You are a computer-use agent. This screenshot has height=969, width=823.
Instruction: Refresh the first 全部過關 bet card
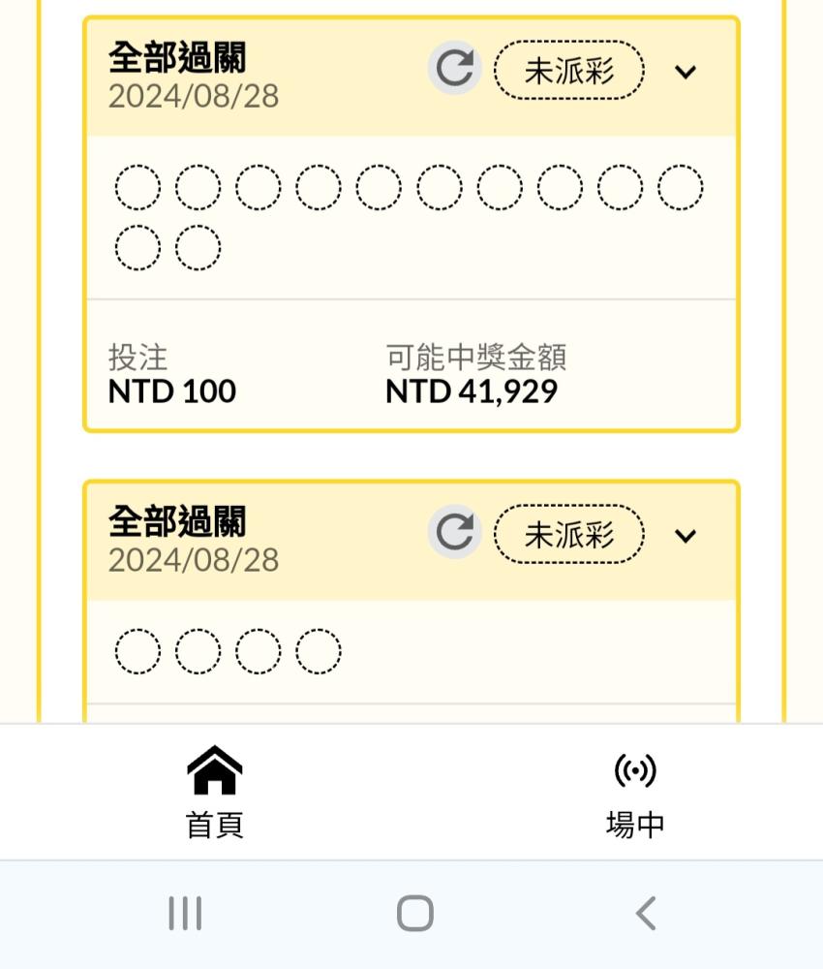pyautogui.click(x=454, y=68)
